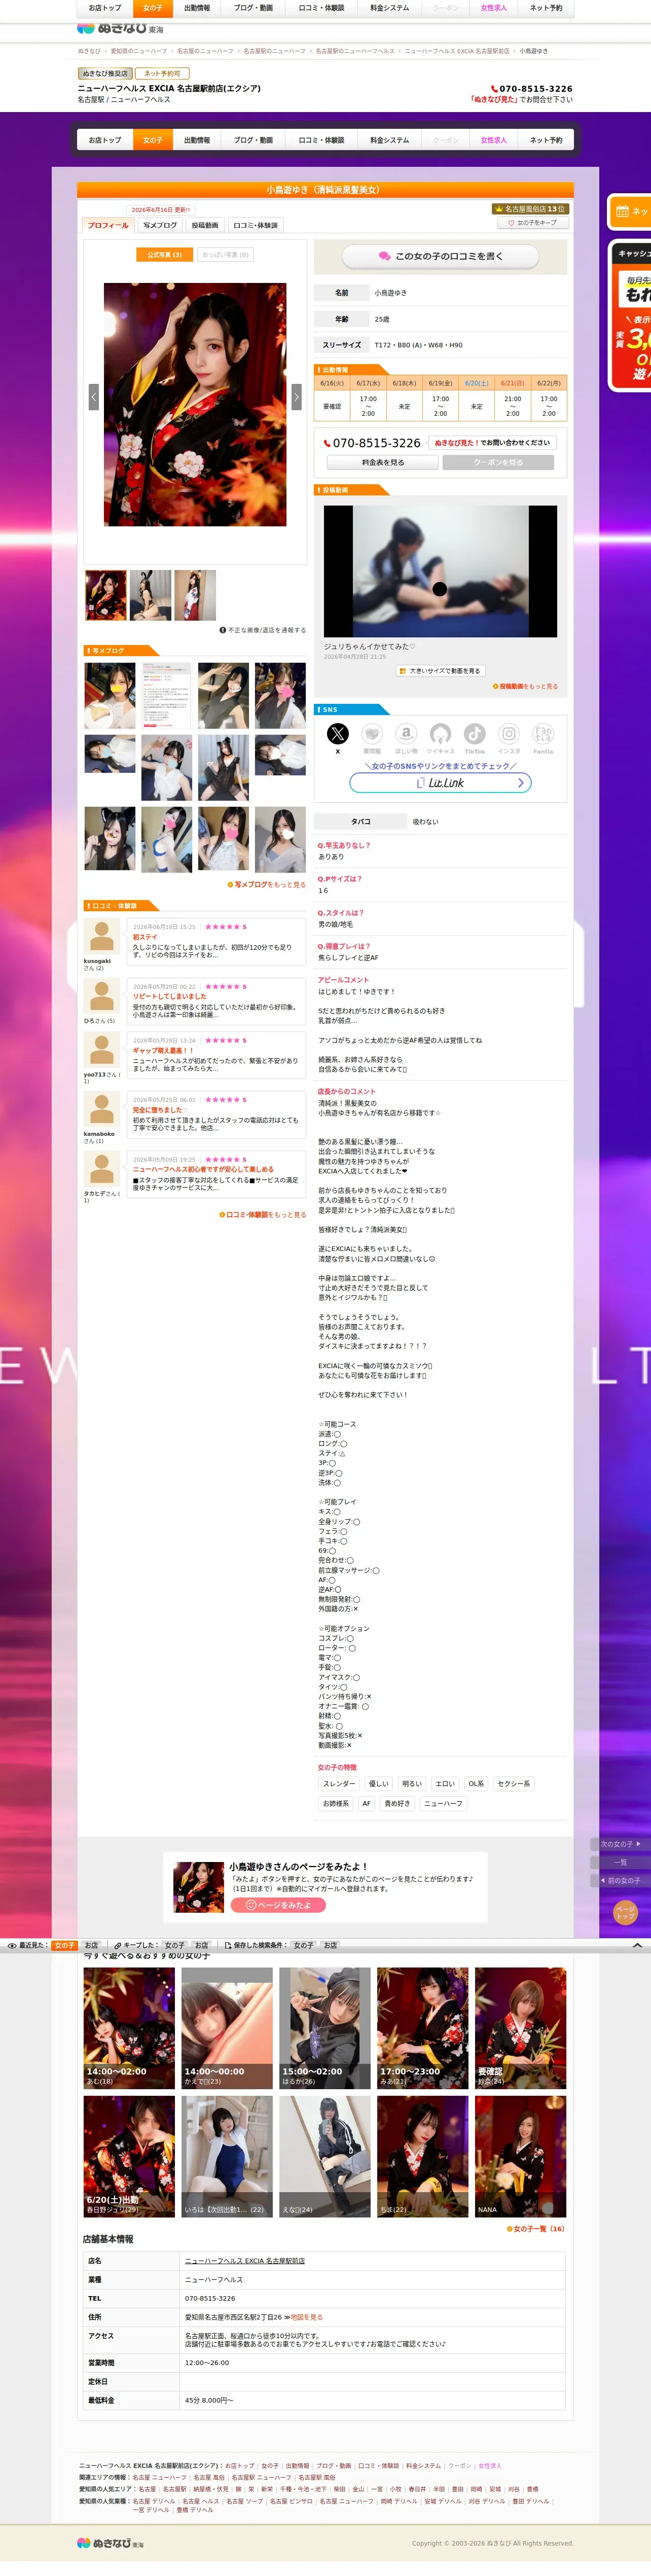Click the ぬきなび 東海 logo in the header

120,29
